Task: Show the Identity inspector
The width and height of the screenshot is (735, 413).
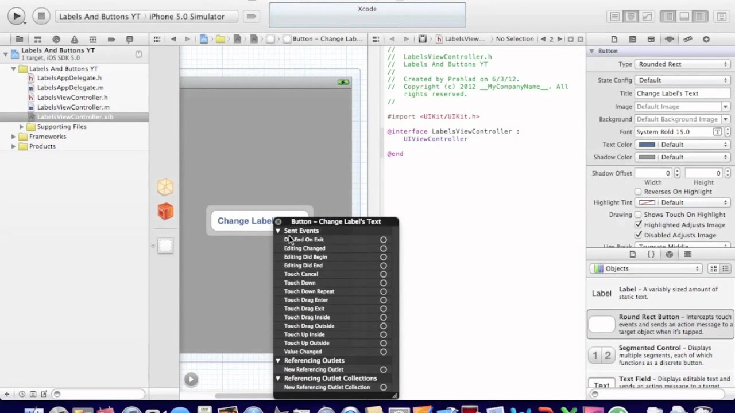Action: point(651,39)
